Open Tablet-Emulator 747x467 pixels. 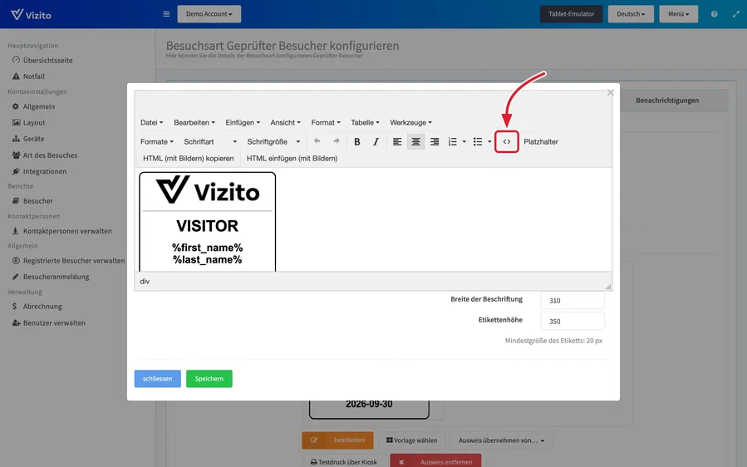point(571,14)
